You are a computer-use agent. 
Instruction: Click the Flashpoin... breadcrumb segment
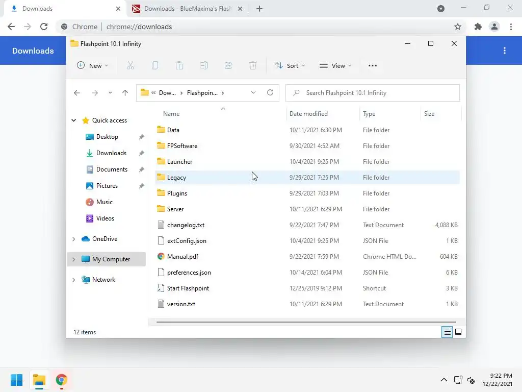tap(202, 93)
